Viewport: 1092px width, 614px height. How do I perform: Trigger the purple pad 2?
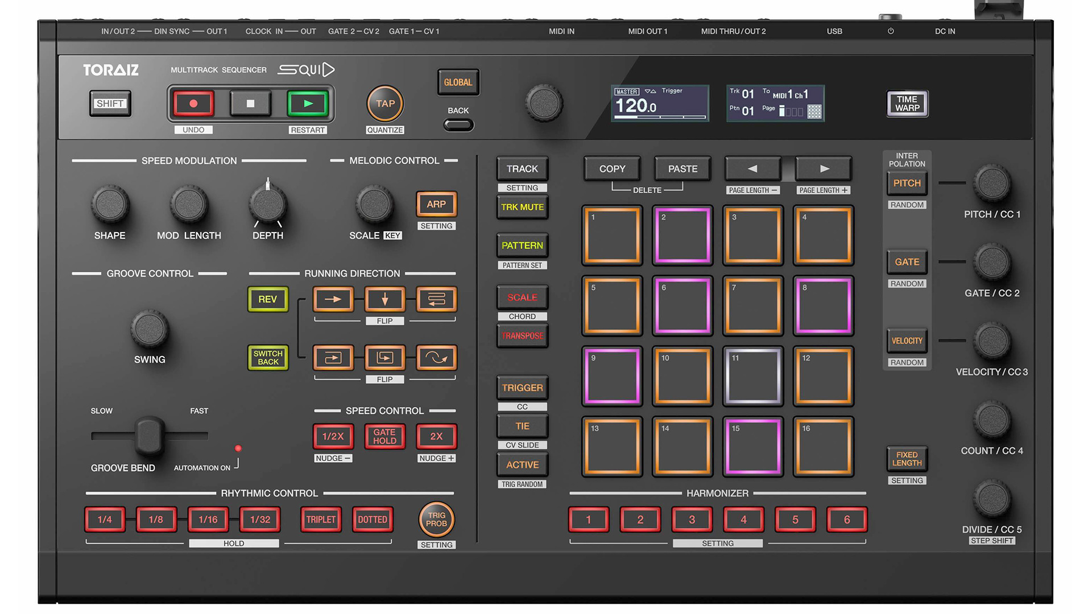pos(682,235)
